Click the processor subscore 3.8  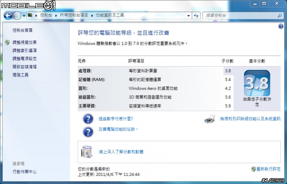228,71
